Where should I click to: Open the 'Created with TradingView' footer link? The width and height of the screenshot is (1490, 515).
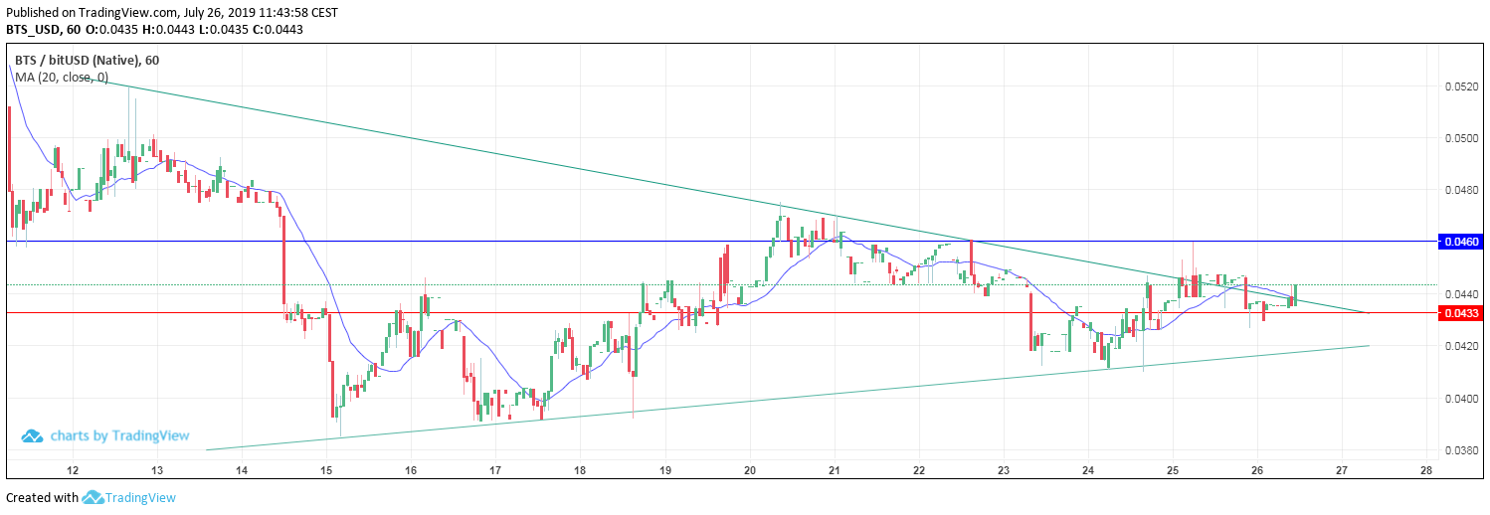91,498
